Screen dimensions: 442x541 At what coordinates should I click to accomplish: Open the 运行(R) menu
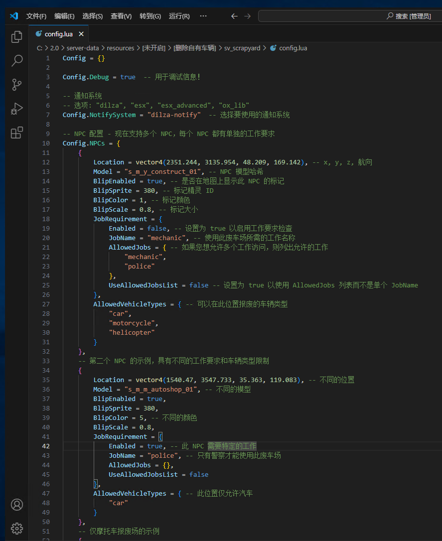tap(179, 16)
